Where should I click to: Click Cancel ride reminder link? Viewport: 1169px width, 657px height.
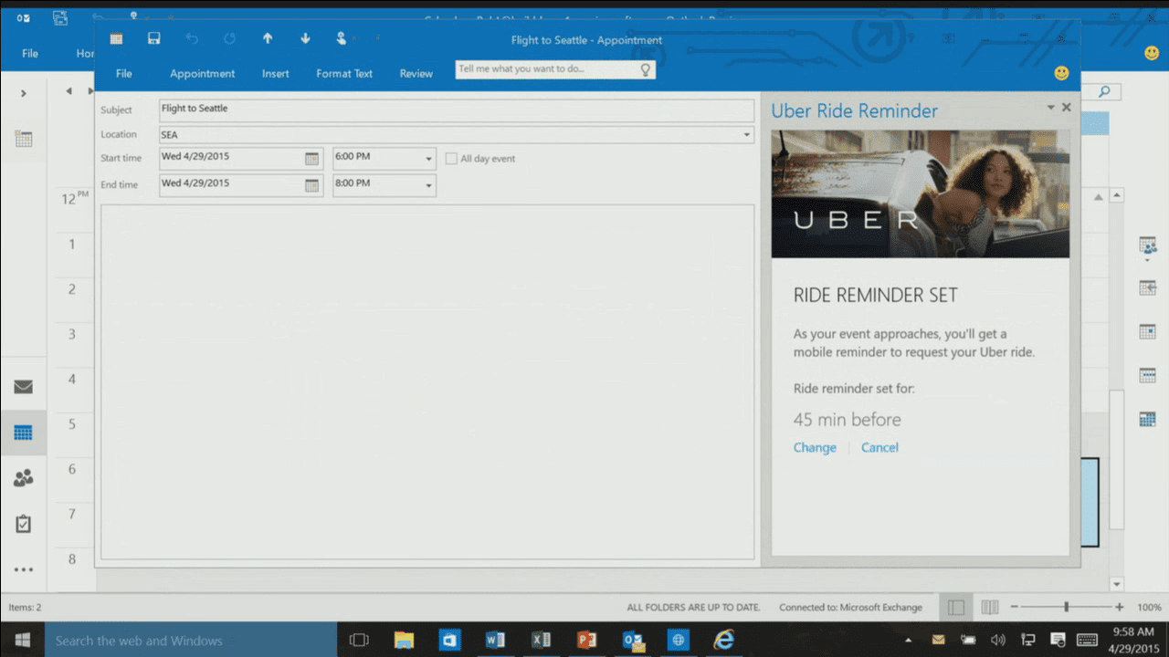click(x=879, y=447)
